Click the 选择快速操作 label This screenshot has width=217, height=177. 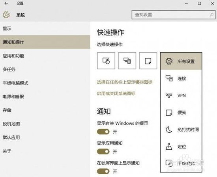pos(110,45)
